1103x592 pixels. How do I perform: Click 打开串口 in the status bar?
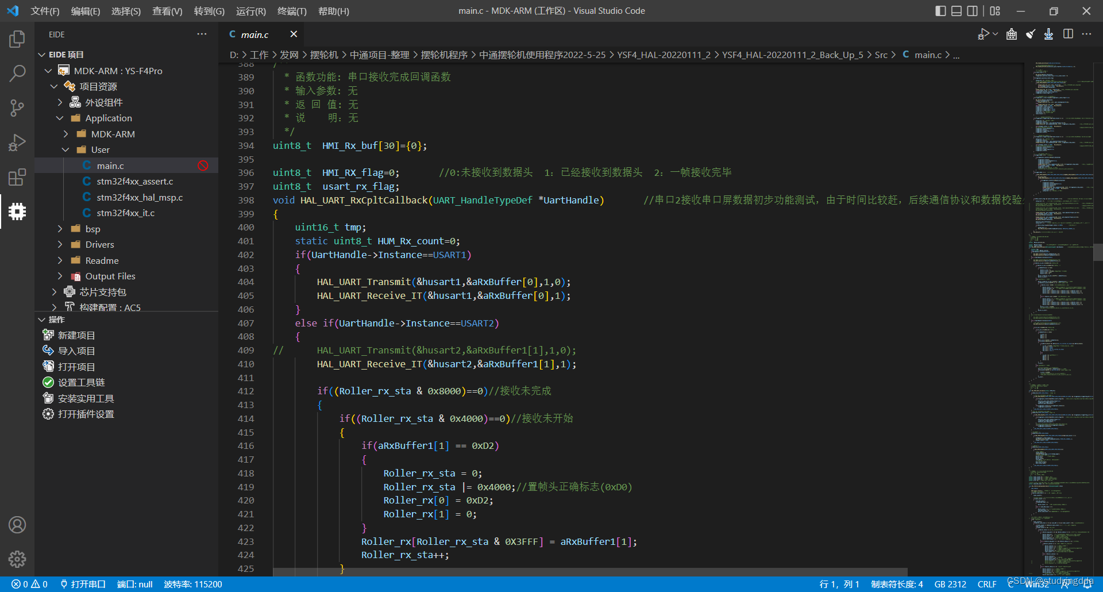83,585
